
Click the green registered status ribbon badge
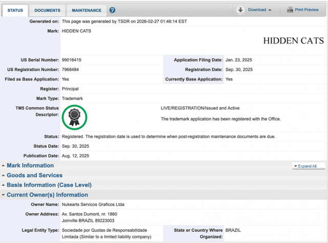coord(74,117)
